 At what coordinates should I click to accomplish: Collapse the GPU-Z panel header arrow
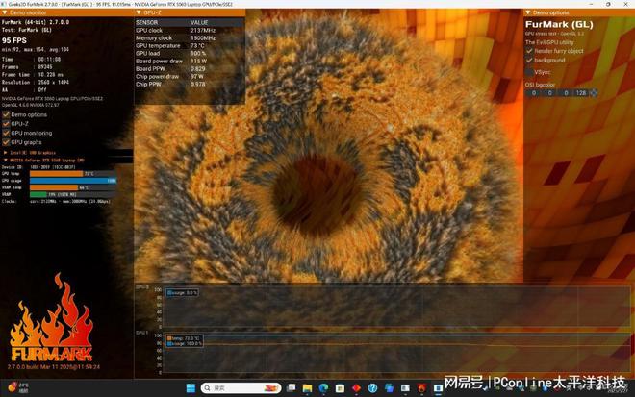[x=139, y=12]
